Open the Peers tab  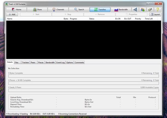click(x=33, y=63)
